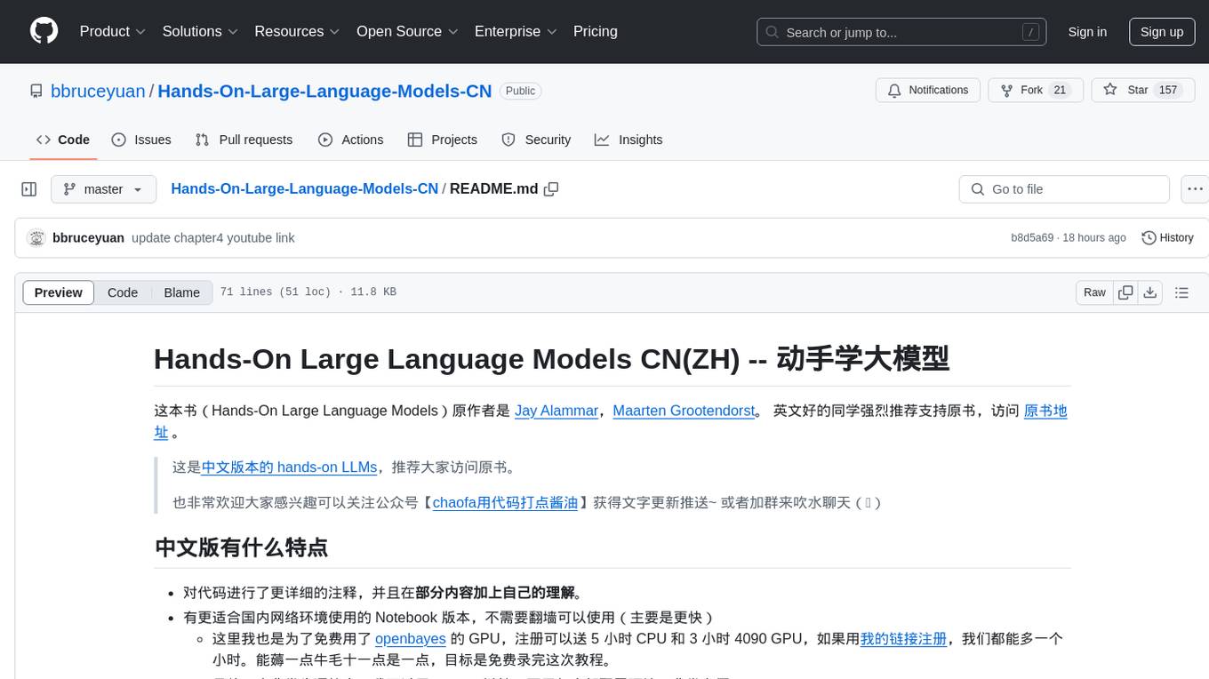This screenshot has height=679, width=1209.
Task: Open the master branch dropdown
Action: click(x=103, y=189)
